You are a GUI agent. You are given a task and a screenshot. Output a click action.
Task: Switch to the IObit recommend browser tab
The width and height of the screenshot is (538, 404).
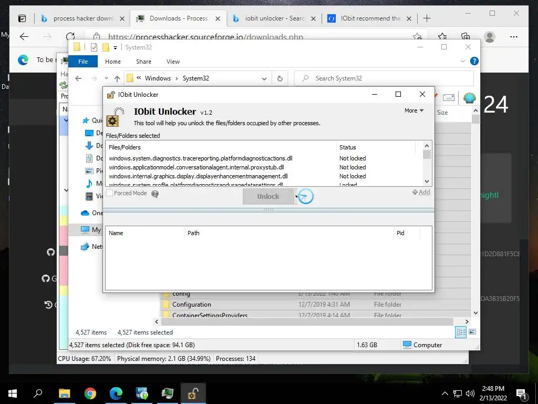point(370,18)
